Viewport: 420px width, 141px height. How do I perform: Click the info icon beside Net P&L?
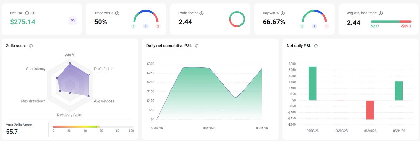[27, 13]
